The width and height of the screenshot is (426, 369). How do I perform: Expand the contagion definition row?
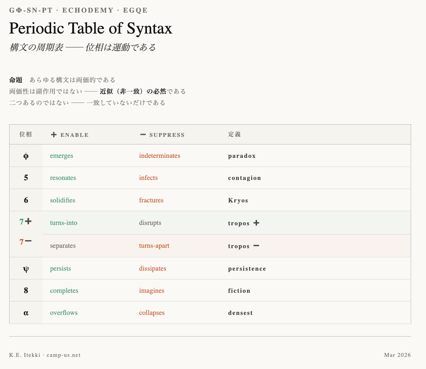pyautogui.click(x=245, y=178)
